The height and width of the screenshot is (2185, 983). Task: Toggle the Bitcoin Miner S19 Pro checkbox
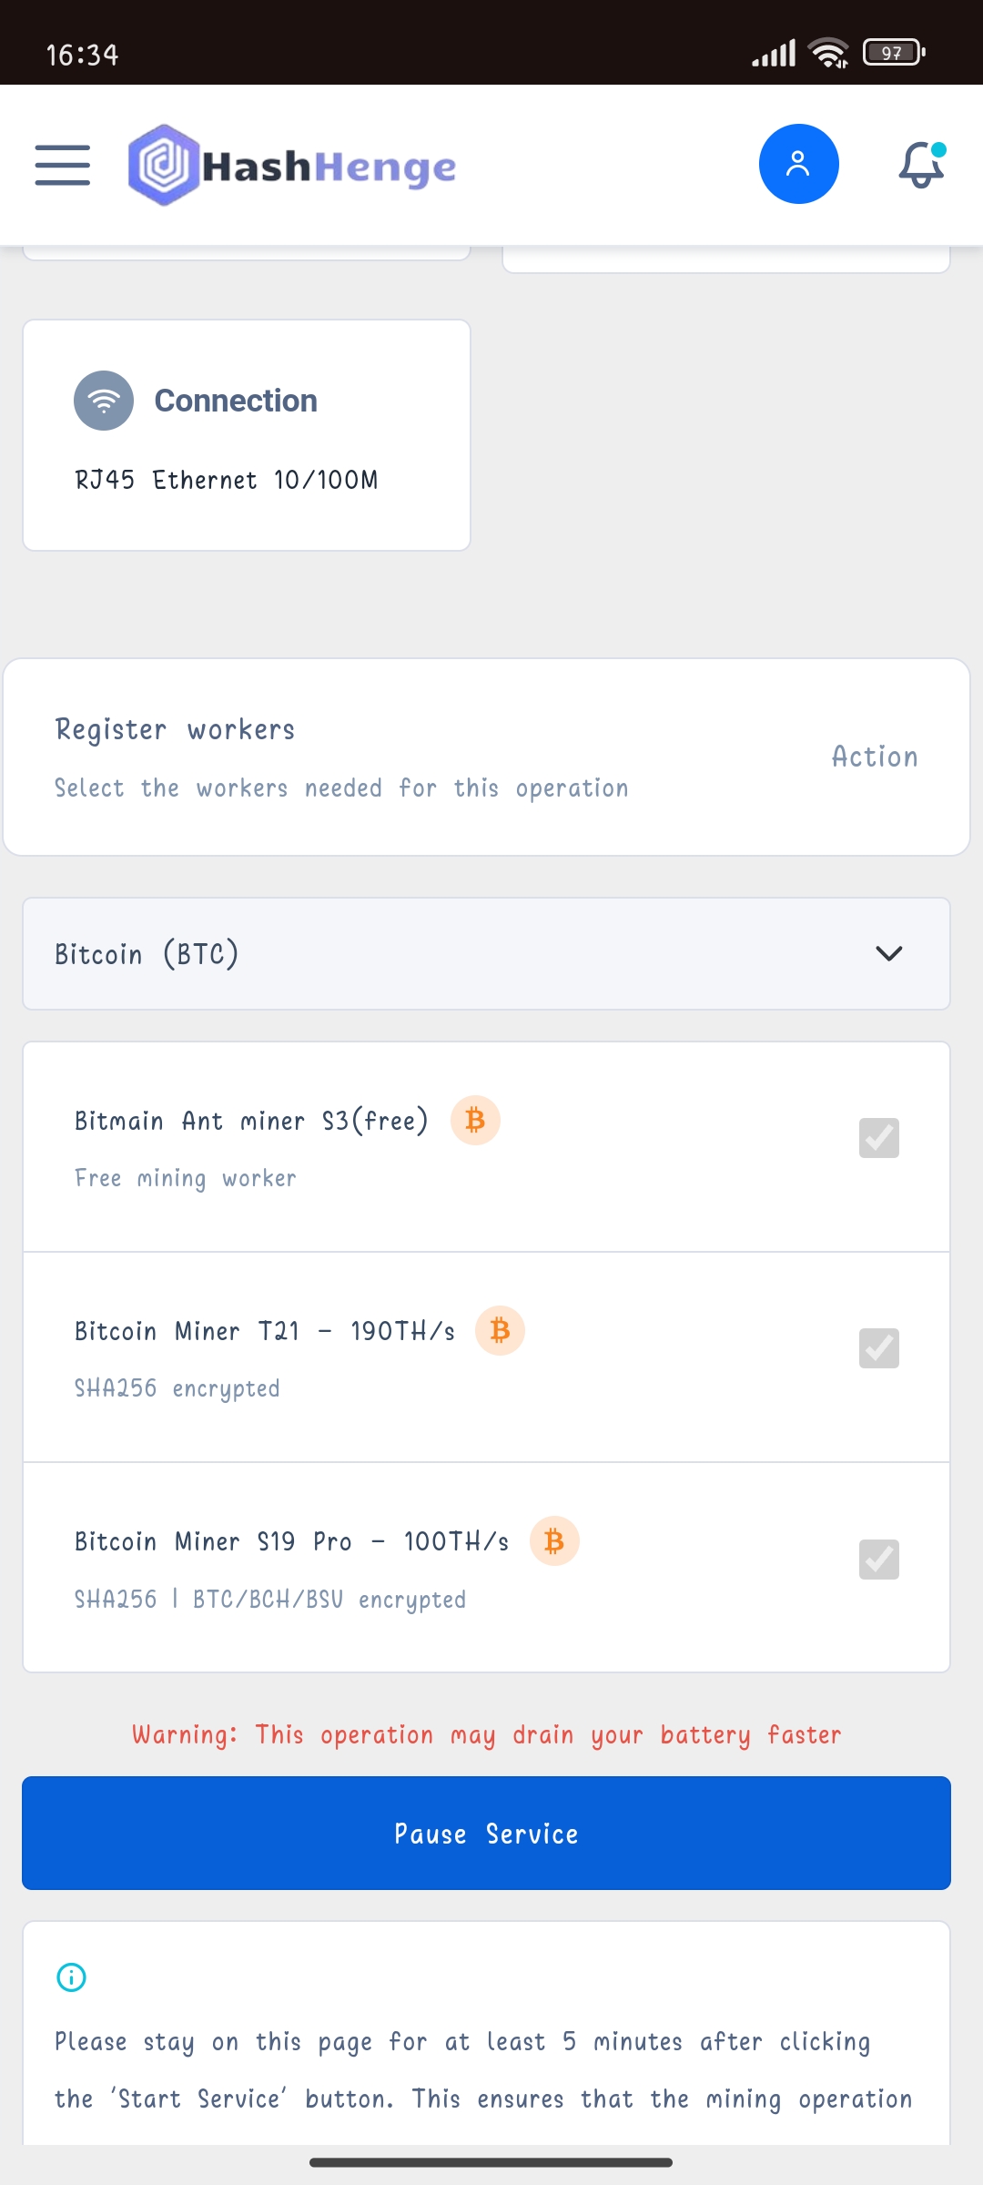tap(878, 1560)
